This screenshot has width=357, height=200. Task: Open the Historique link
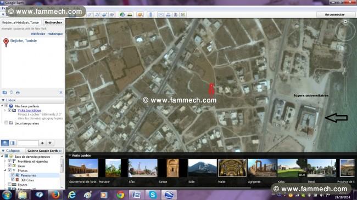[x=55, y=33]
